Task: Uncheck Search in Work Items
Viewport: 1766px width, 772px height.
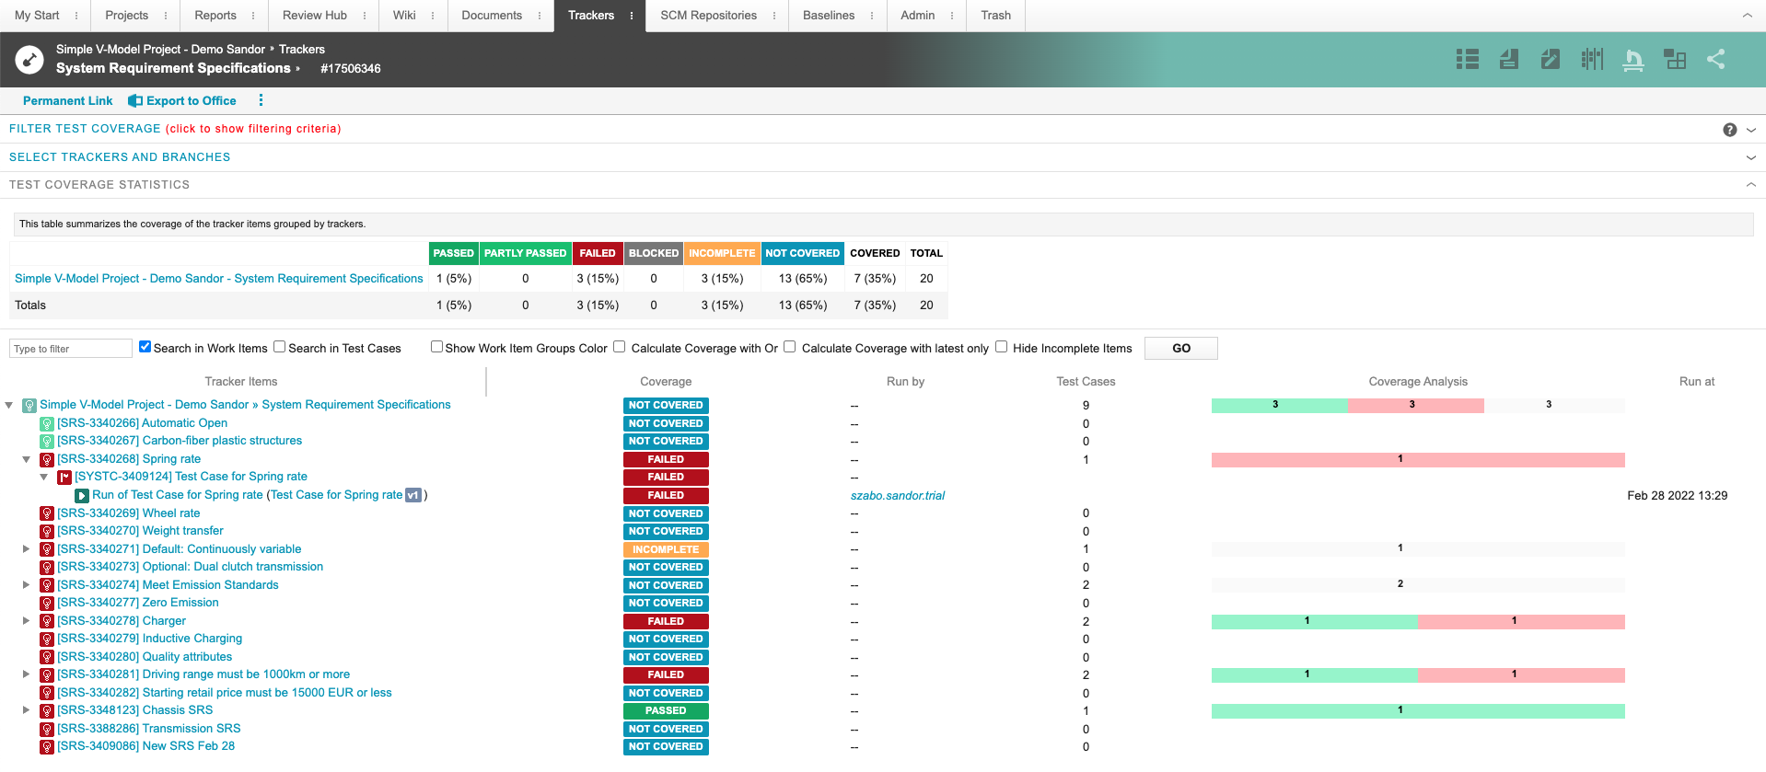Action: tap(145, 347)
